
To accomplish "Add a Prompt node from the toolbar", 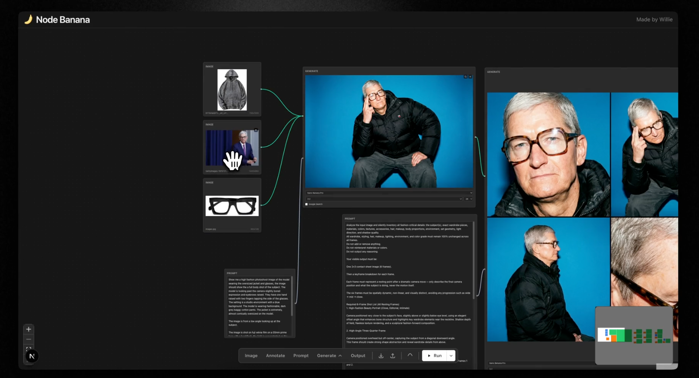I will (x=301, y=356).
